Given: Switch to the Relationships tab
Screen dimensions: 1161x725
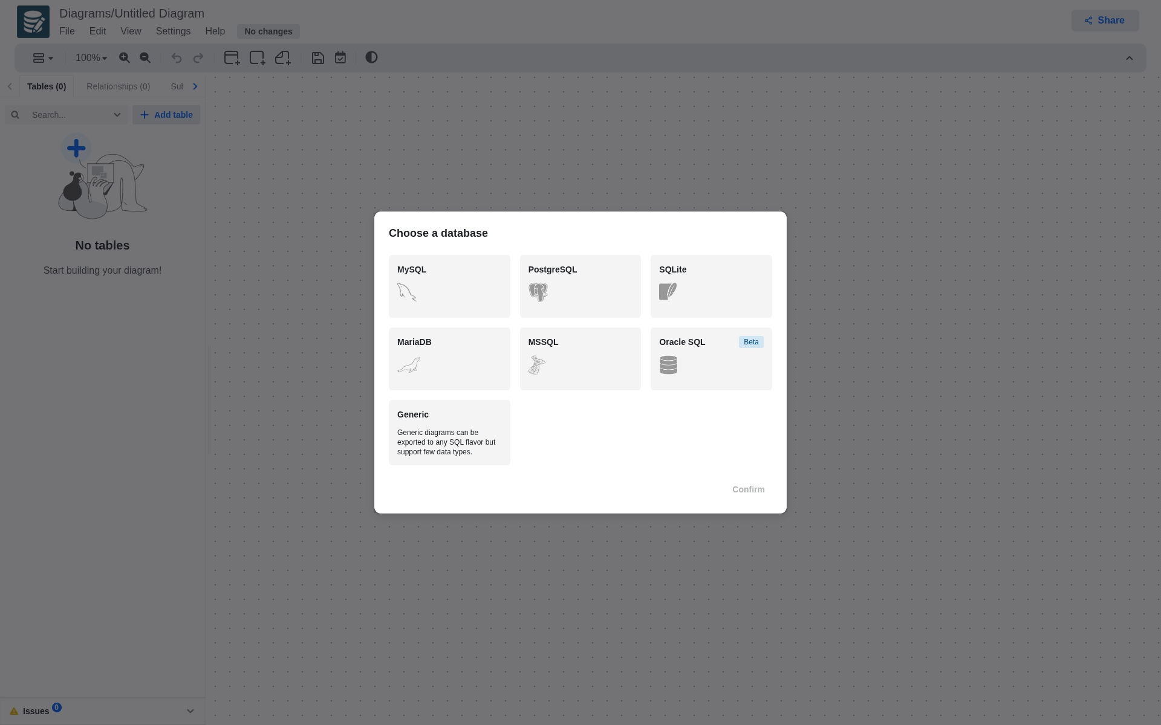Looking at the screenshot, I should click(x=118, y=86).
